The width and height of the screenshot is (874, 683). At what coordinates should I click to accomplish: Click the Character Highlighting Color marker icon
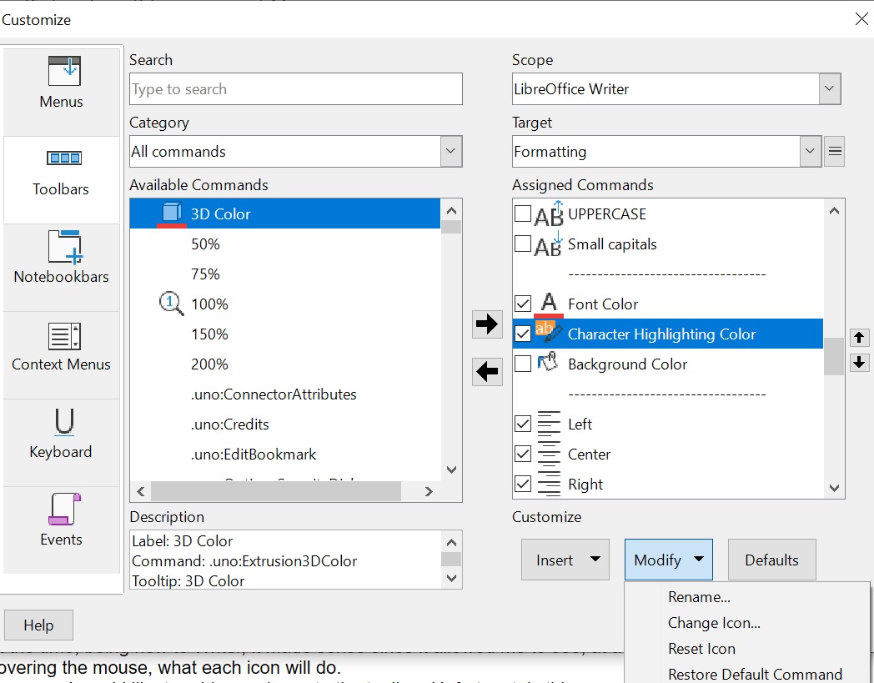click(x=549, y=332)
